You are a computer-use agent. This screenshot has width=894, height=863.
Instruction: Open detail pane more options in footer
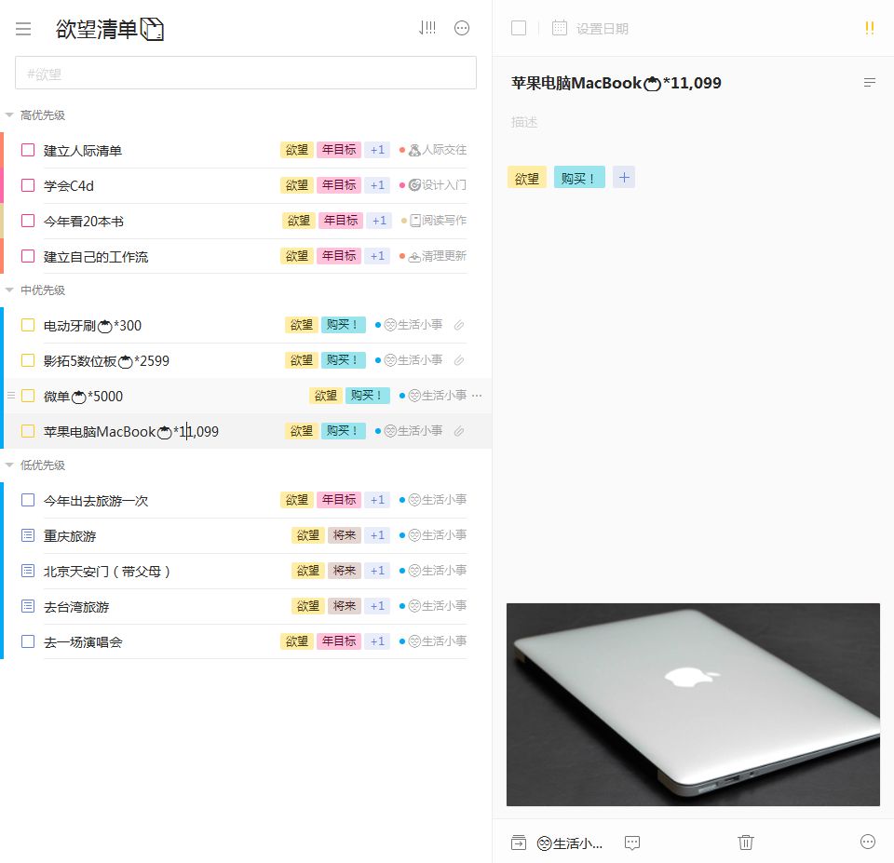(x=868, y=842)
